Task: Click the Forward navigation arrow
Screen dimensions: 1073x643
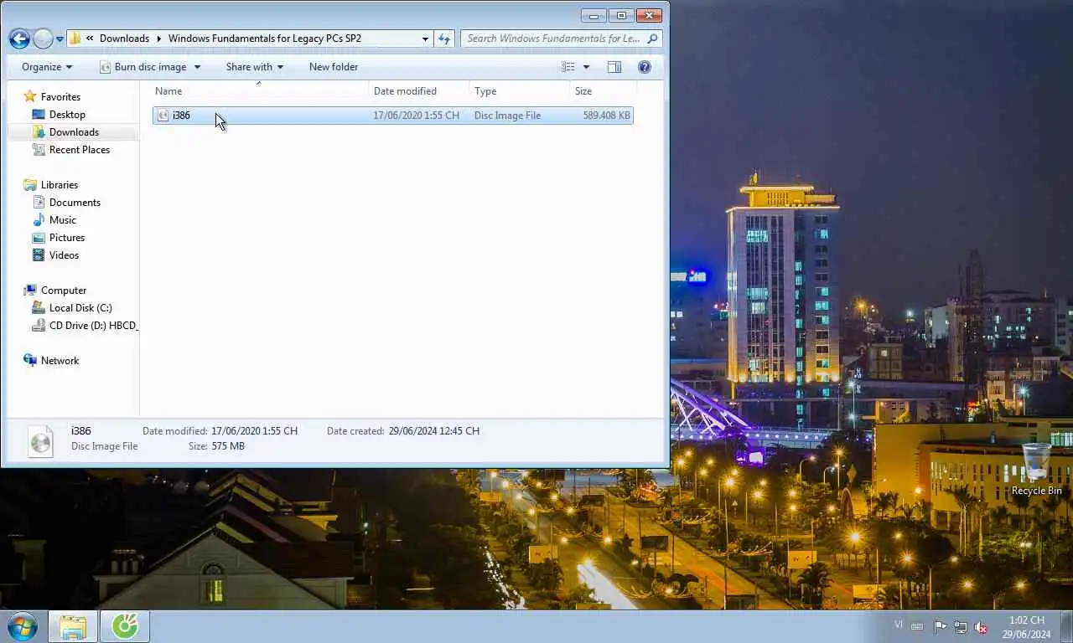Action: click(42, 39)
